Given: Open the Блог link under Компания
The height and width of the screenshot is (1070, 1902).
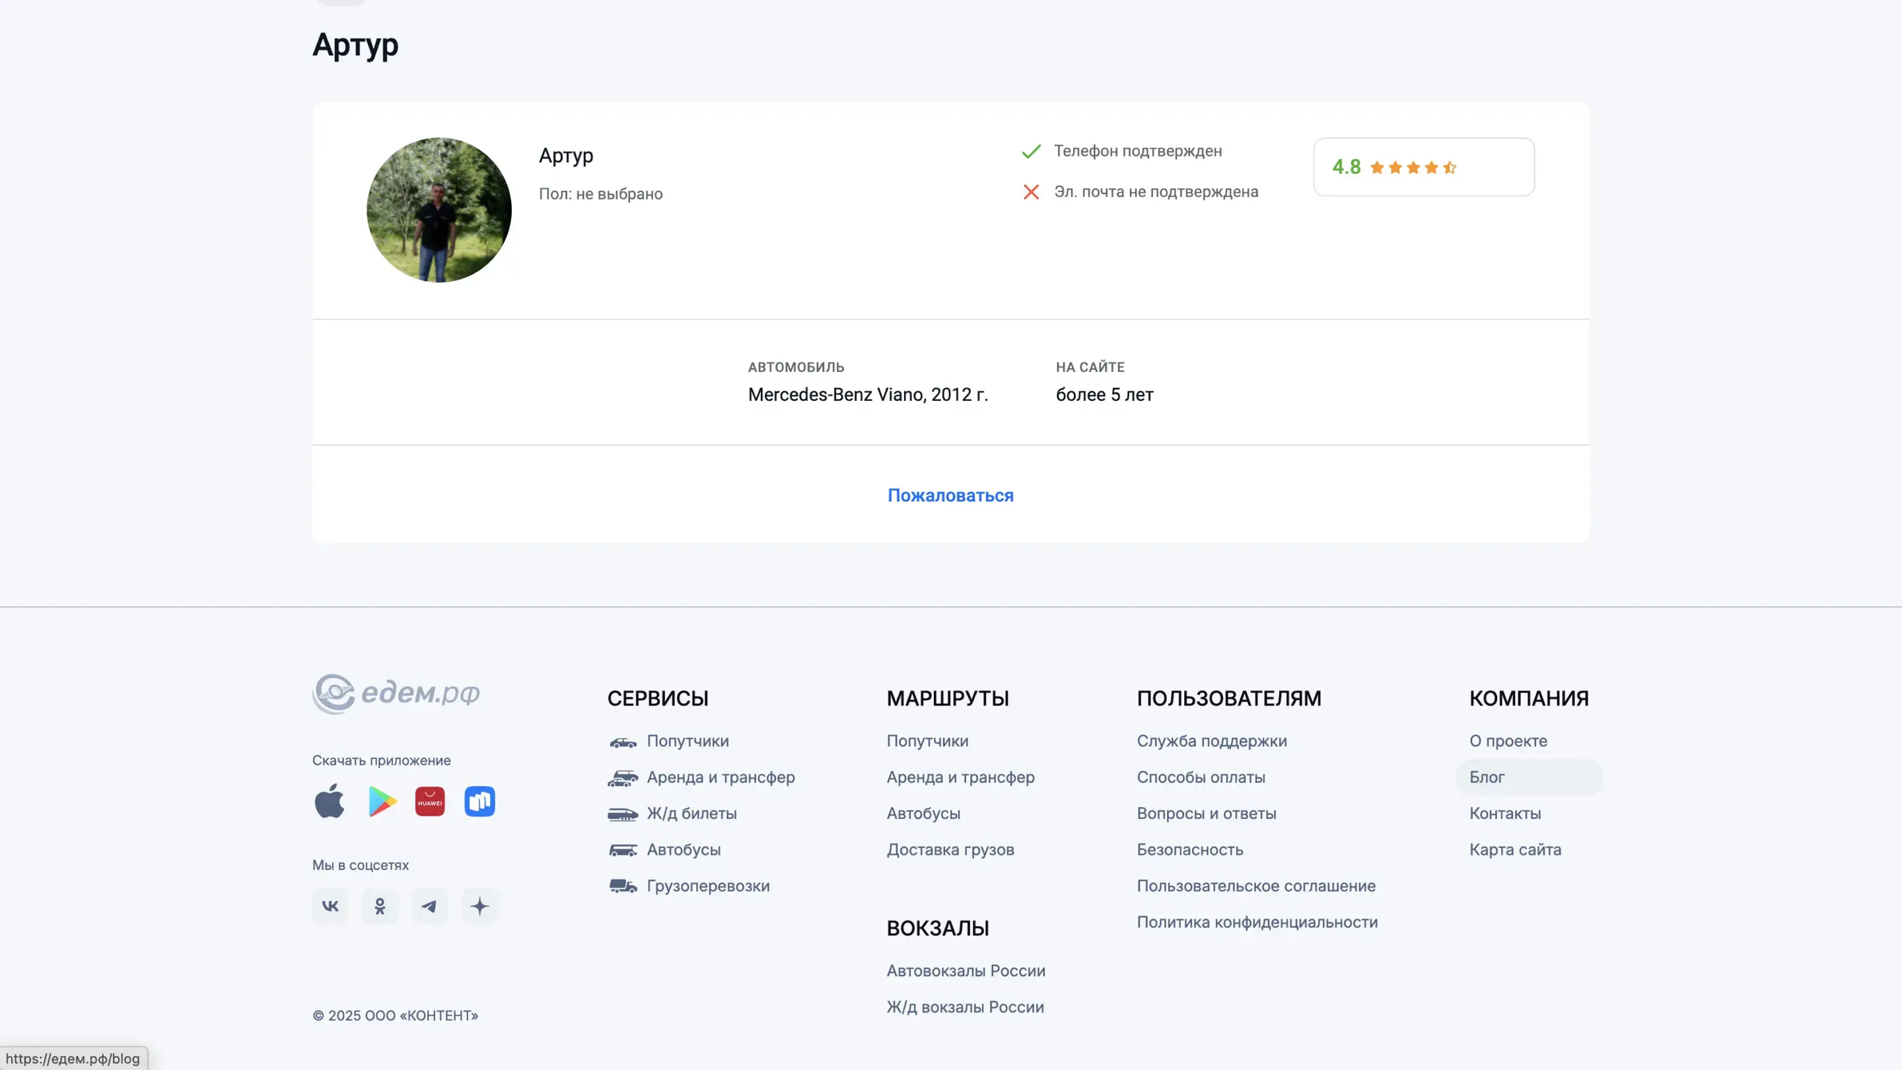Looking at the screenshot, I should click(x=1487, y=777).
